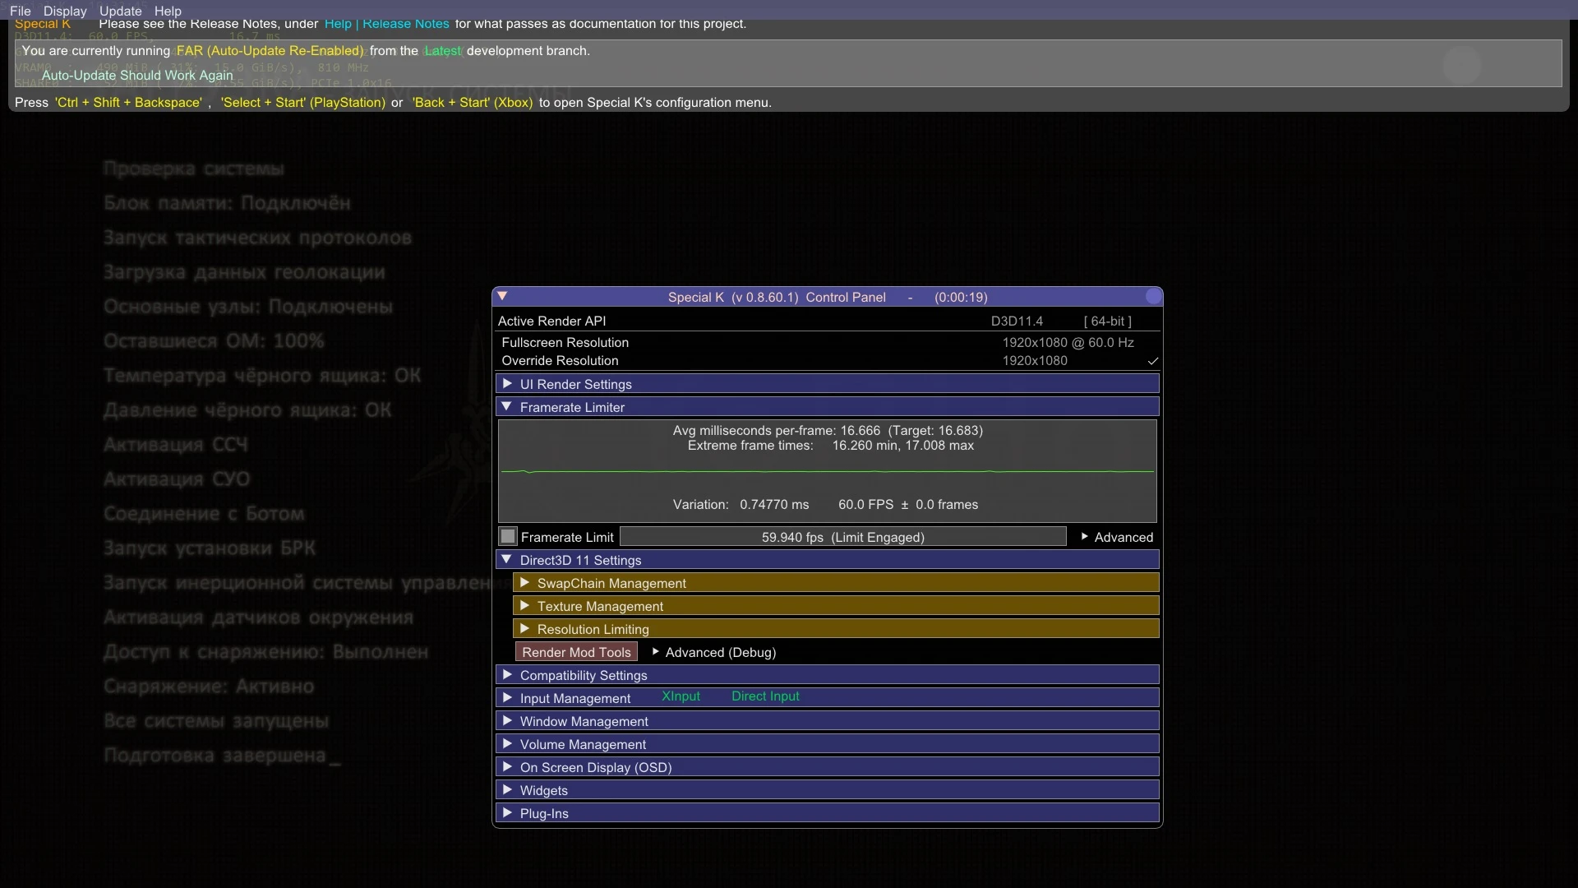Expand Advanced (Debug) options arrow
Screen dimensions: 1578x888
tap(655, 652)
